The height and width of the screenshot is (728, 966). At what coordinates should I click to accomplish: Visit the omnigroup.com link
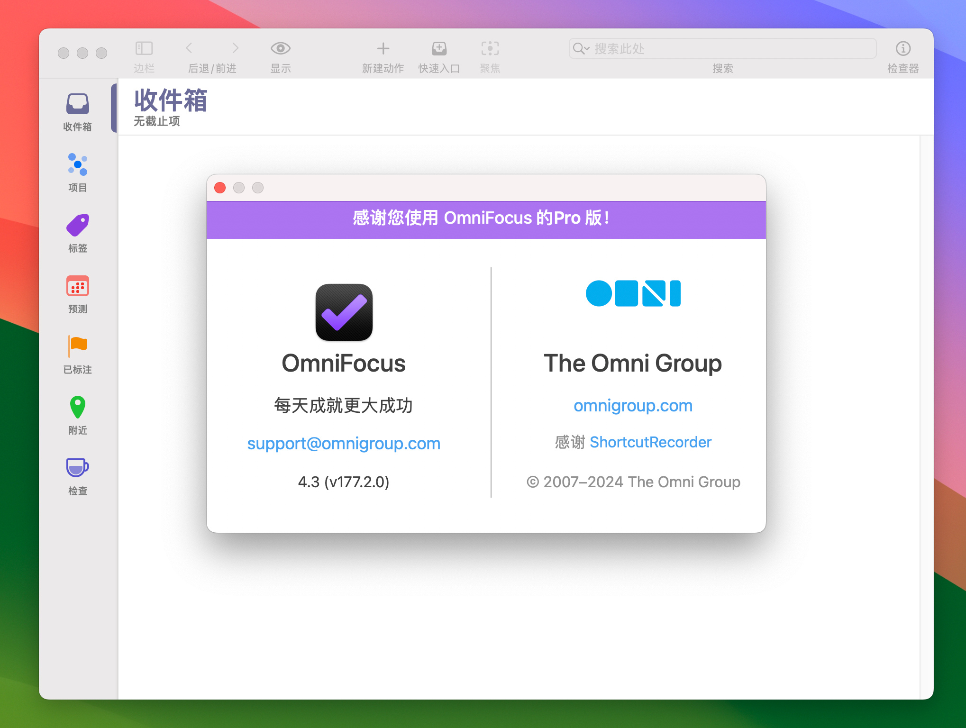coord(633,406)
